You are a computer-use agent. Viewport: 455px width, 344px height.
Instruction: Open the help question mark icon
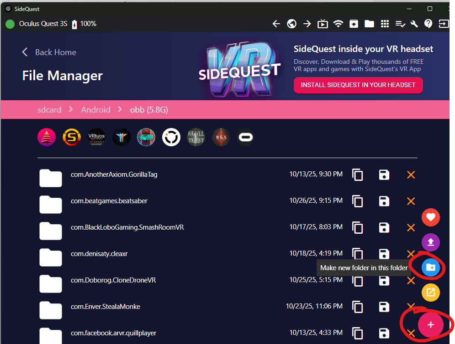click(429, 24)
